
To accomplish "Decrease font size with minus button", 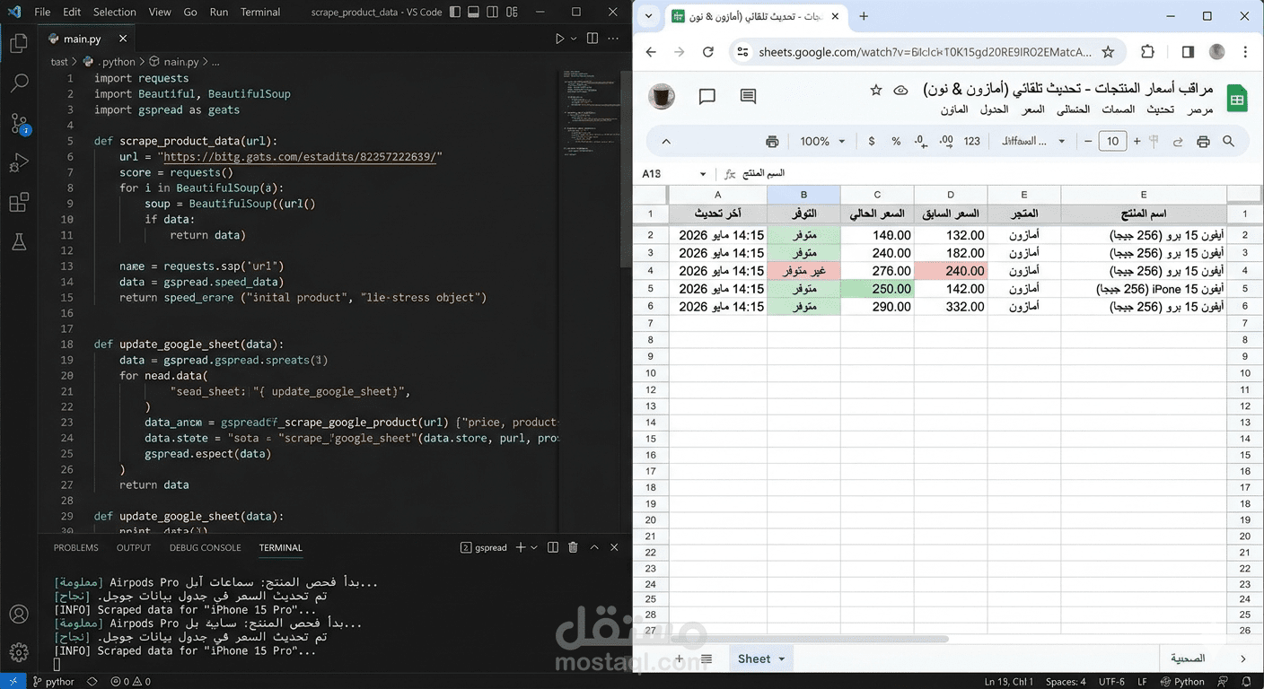I will point(1088,142).
